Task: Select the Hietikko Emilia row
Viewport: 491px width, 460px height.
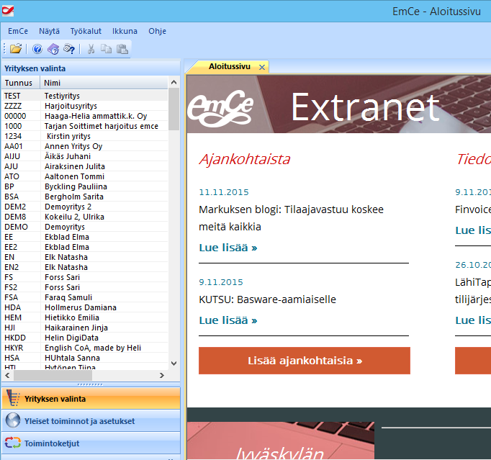Action: pyautogui.click(x=85, y=317)
